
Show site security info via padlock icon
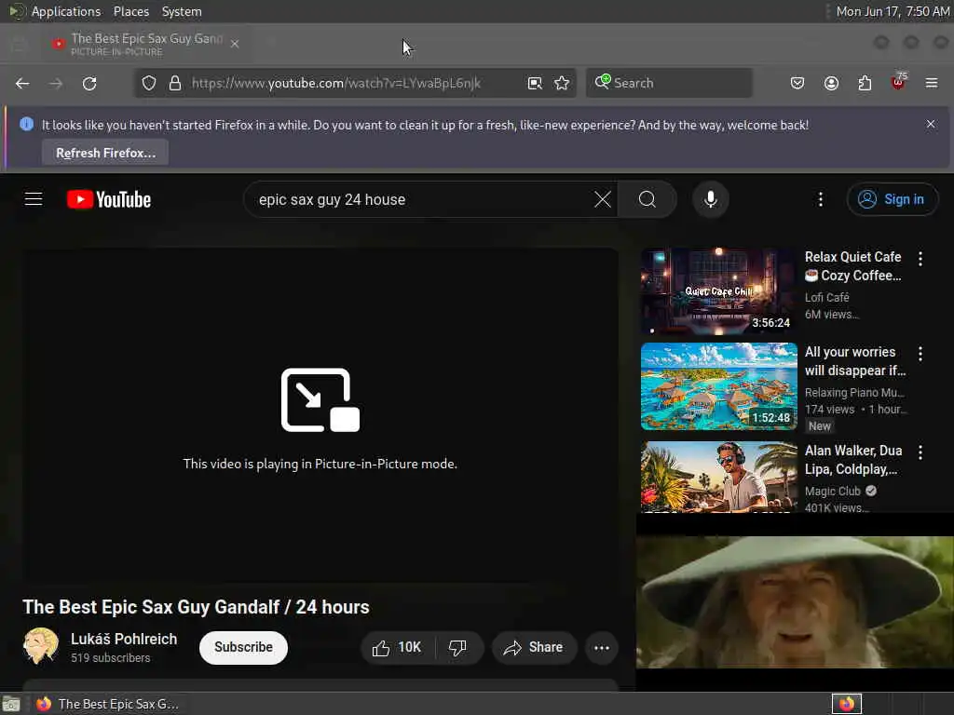[175, 83]
